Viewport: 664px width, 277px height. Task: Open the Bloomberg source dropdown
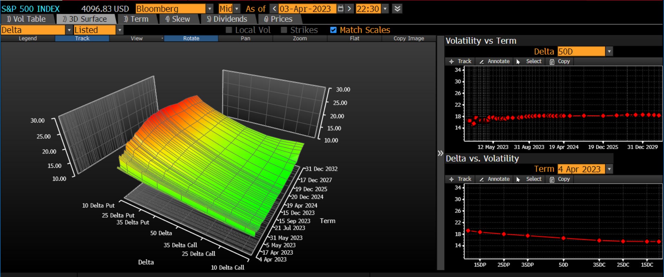(210, 9)
